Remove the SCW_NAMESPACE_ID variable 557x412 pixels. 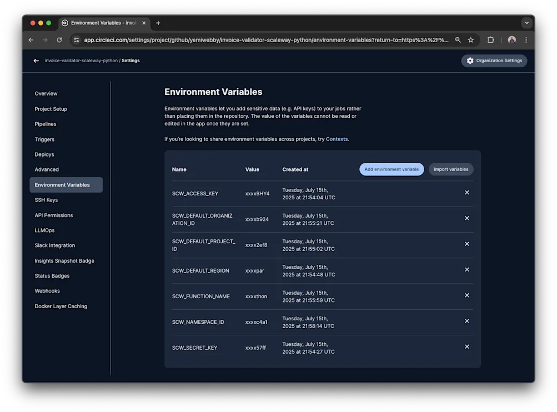pos(466,321)
